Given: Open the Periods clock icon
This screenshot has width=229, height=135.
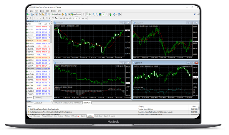Looking at the screenshot, I should click(115, 14).
